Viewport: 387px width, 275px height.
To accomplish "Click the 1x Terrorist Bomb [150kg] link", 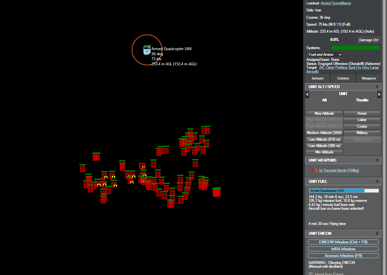I will [x=339, y=170].
